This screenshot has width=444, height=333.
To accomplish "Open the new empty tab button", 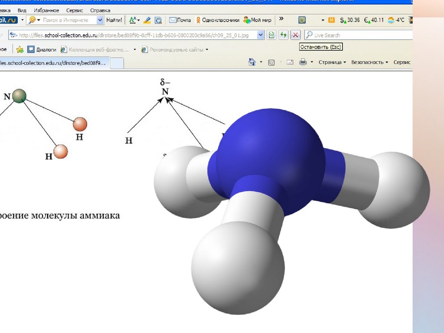I will tap(117, 63).
